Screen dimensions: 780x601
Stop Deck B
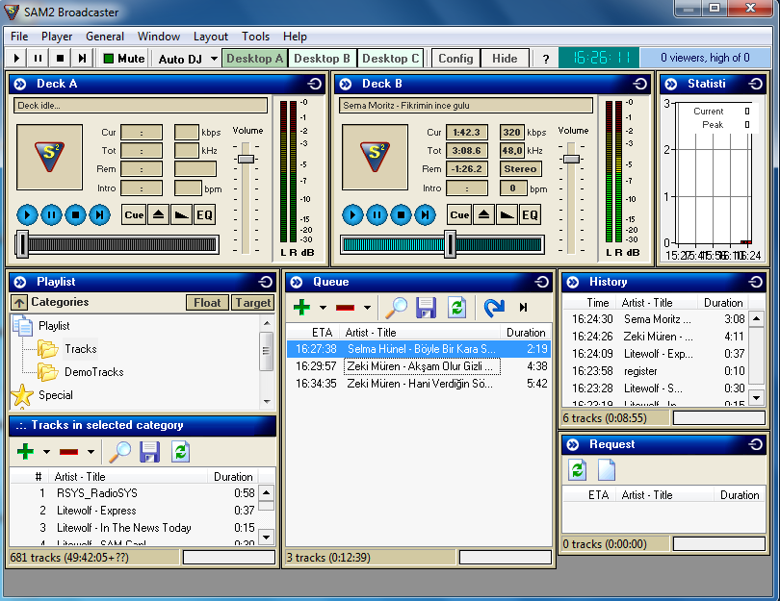[401, 215]
